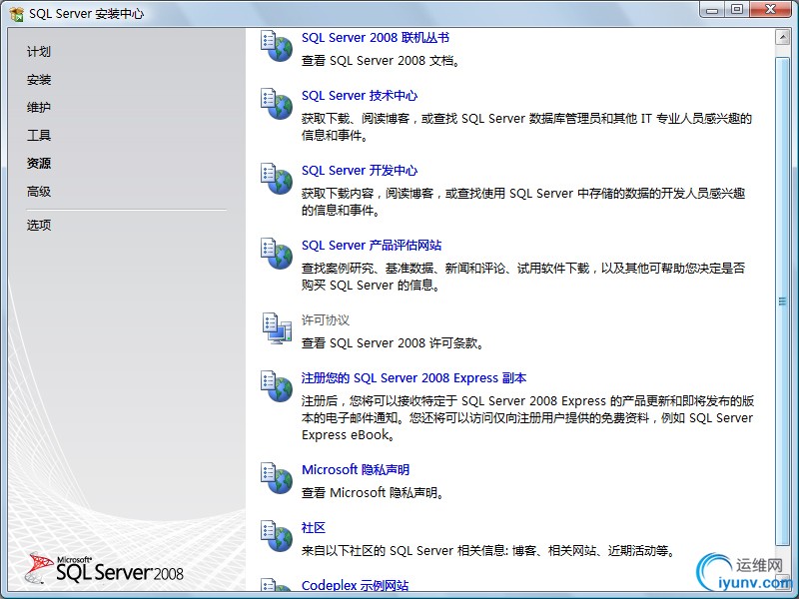
Task: Click the computer icon beside 许可协议
Action: pos(277,328)
